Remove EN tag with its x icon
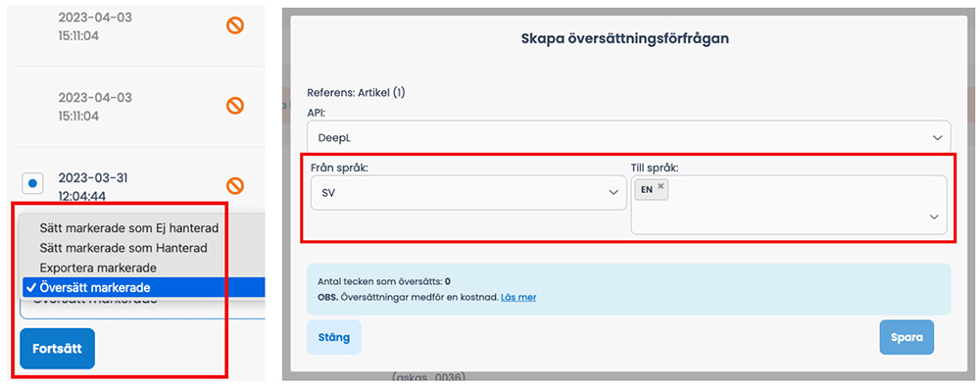 [x=661, y=186]
